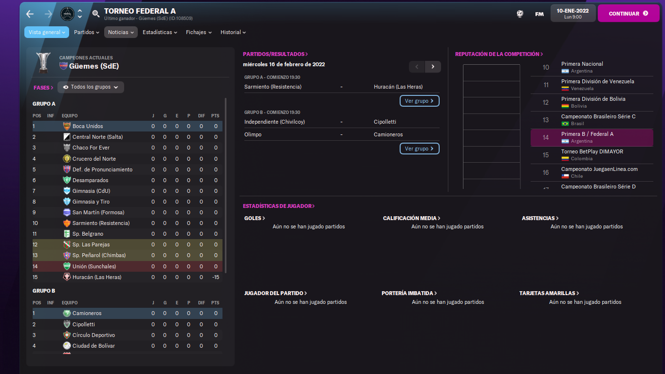
Task: Click the groups table scrollbar
Action: pyautogui.click(x=225, y=185)
